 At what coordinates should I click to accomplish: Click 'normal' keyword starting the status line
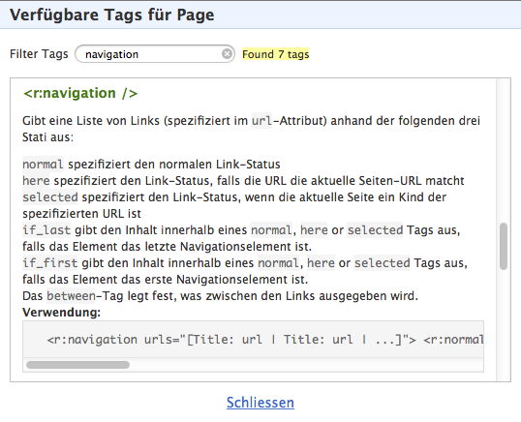pos(43,165)
